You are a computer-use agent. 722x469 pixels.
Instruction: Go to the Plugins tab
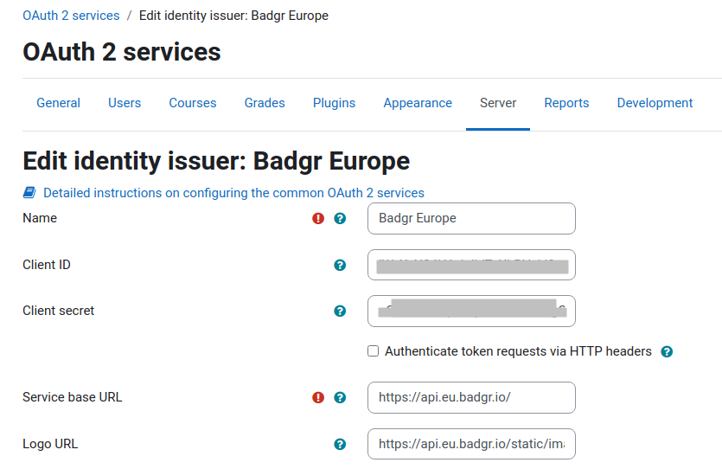335,103
